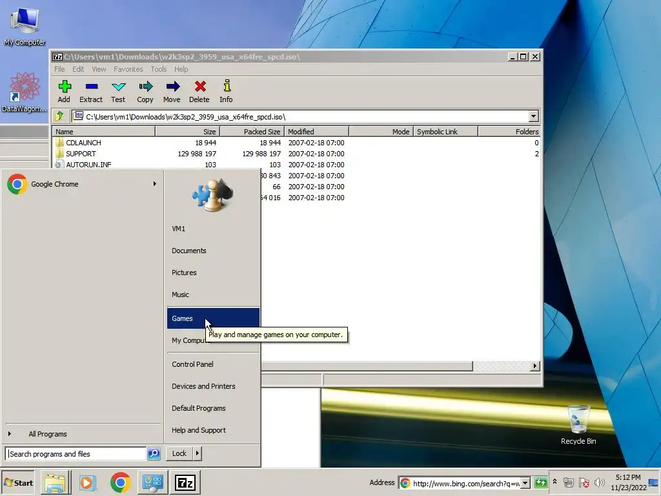Open VM1 user folder from start menu
661x496 pixels.
(213, 229)
